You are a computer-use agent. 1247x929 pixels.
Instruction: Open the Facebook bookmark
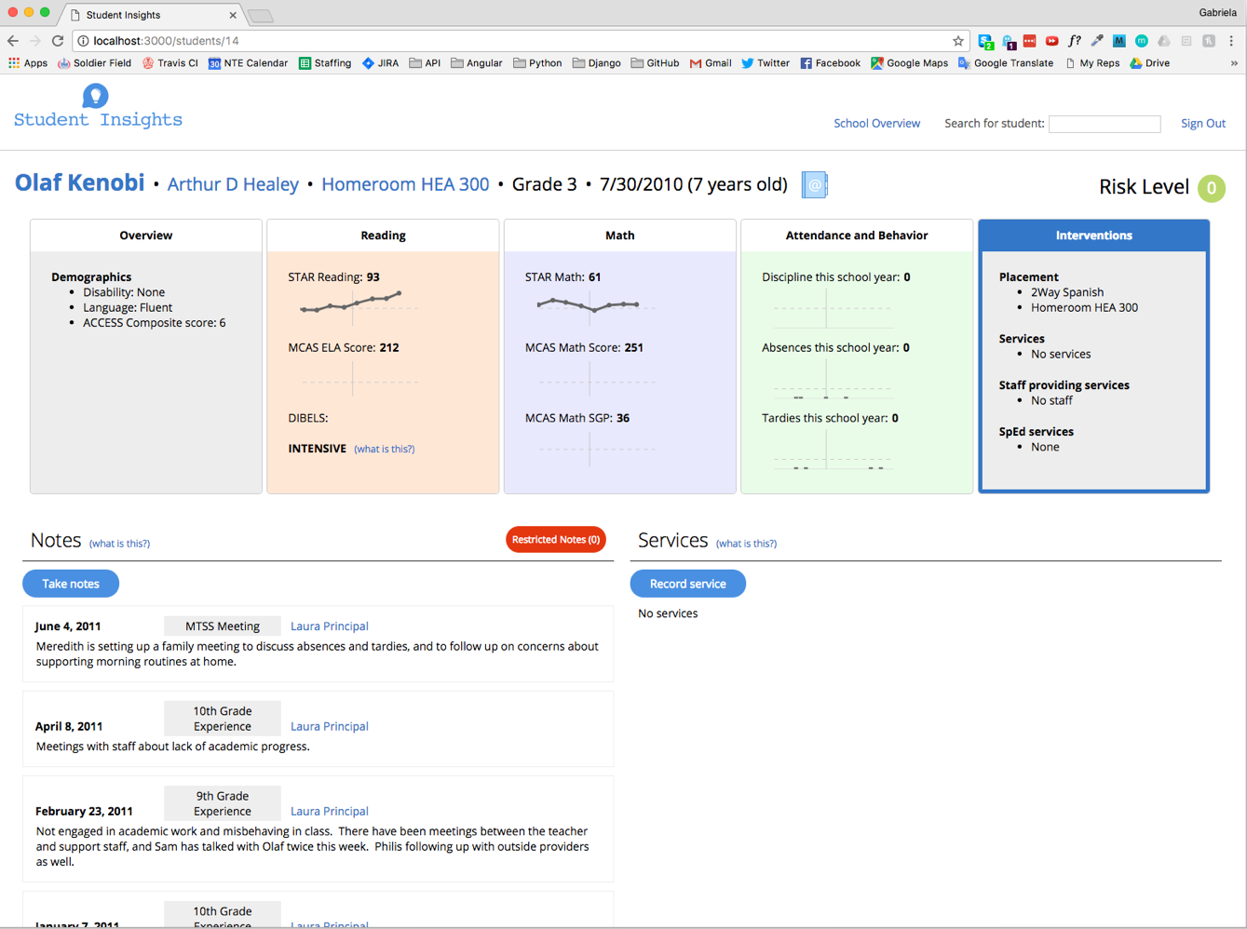[829, 62]
